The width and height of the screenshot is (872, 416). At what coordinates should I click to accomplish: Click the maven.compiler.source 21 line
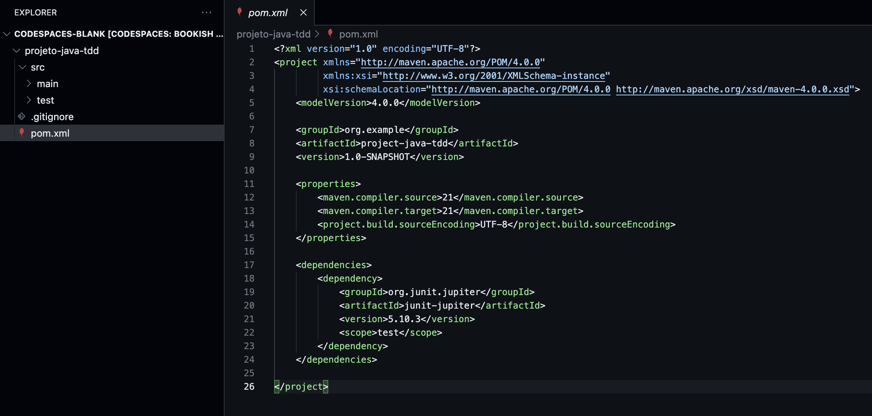tap(450, 197)
